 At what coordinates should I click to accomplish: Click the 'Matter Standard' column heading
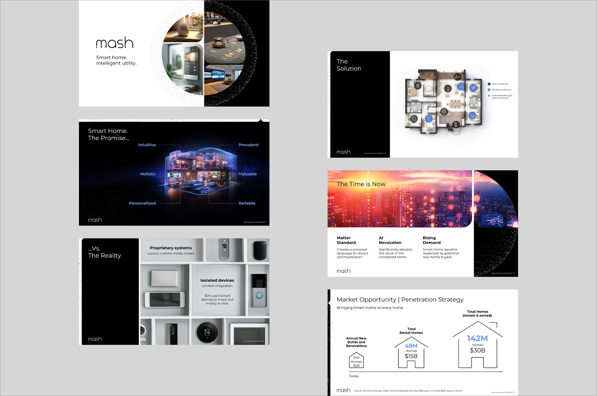(346, 240)
